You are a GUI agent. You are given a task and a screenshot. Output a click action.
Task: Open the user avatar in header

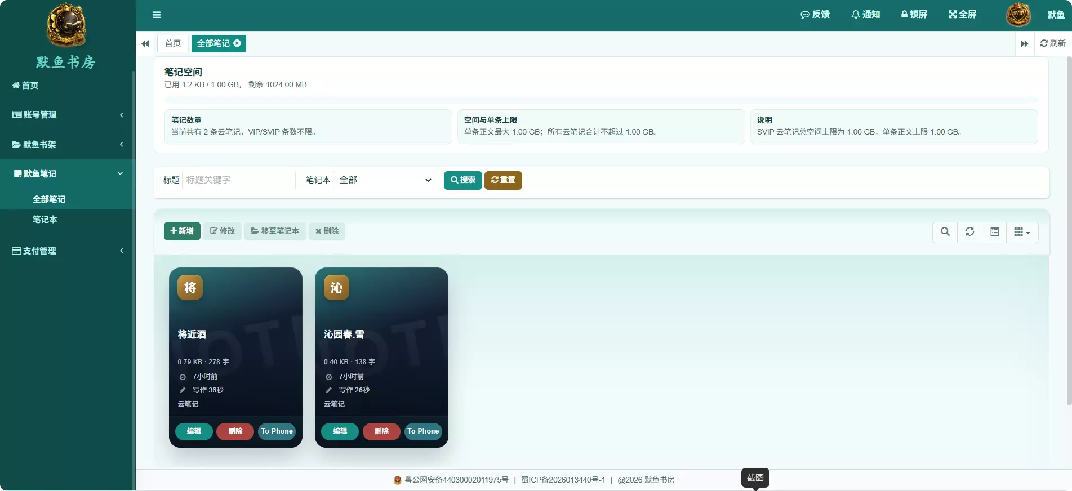click(x=1018, y=15)
